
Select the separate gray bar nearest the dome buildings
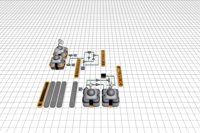pyautogui.click(x=74, y=94)
